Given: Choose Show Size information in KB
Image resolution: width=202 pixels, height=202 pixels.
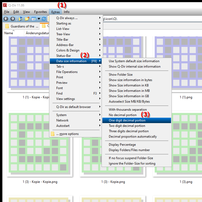Looking at the screenshot, I should click(137, 85).
